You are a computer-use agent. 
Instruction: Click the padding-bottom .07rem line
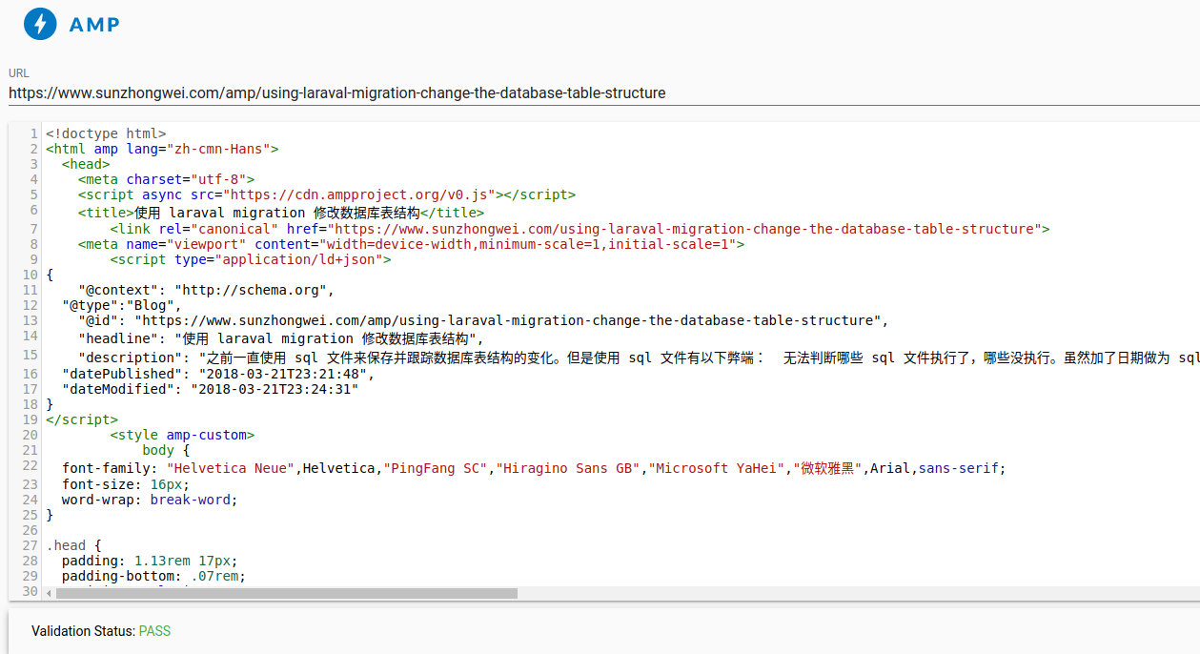153,577
